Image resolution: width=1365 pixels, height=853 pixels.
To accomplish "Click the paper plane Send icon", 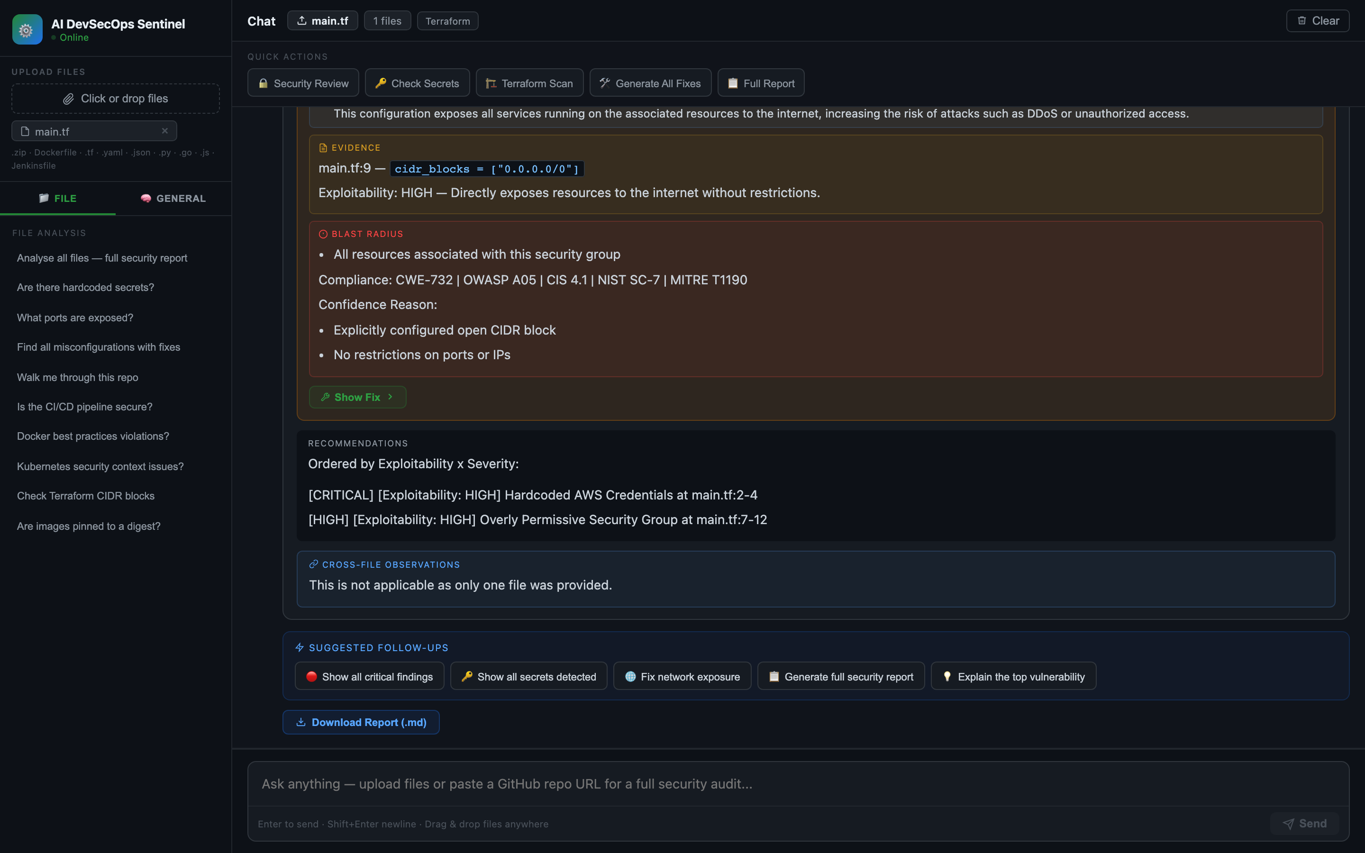I will pyautogui.click(x=1288, y=824).
